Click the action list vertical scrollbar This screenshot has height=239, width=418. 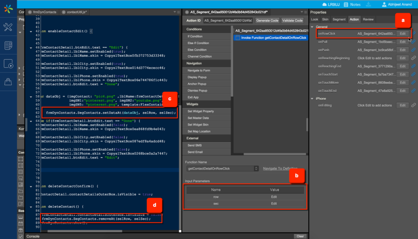[x=232, y=62]
